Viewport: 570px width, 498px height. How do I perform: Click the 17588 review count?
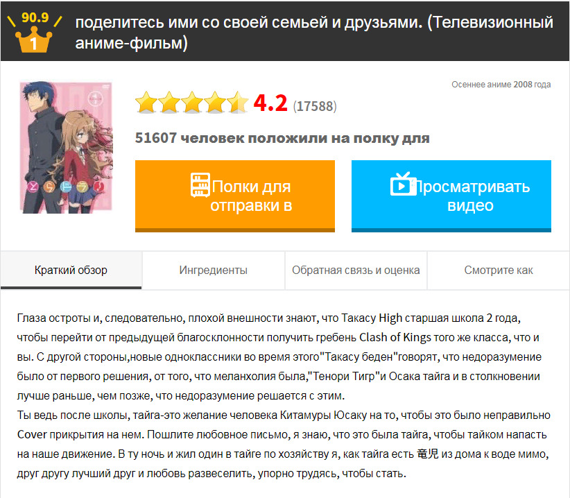tap(315, 106)
